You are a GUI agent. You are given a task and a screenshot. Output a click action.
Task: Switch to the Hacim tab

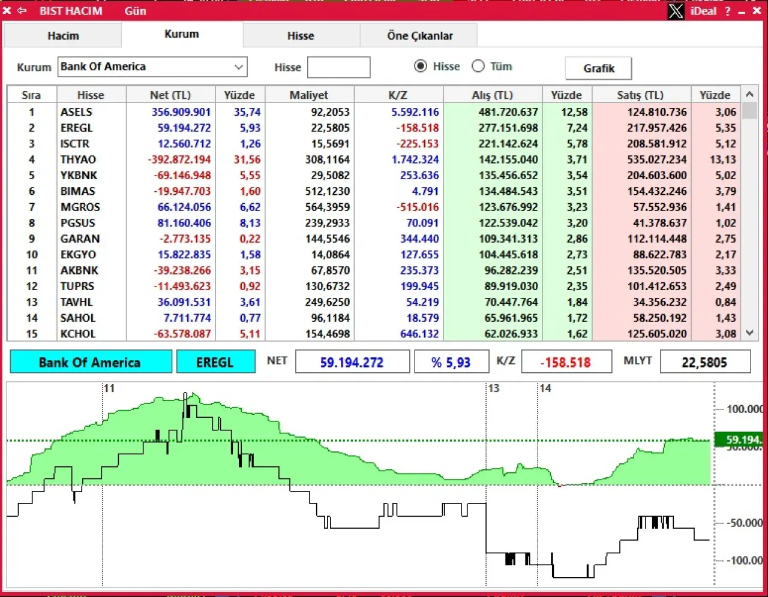point(63,36)
